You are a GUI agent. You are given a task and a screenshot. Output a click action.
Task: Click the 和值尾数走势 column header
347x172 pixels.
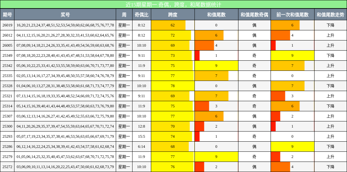tap(331, 15)
